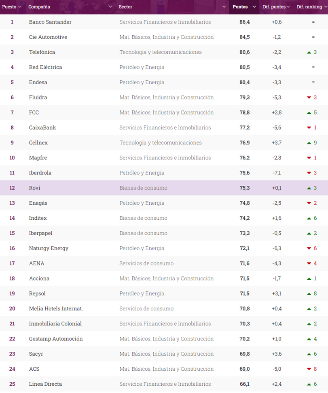Select the Puntos column header

(x=240, y=7)
